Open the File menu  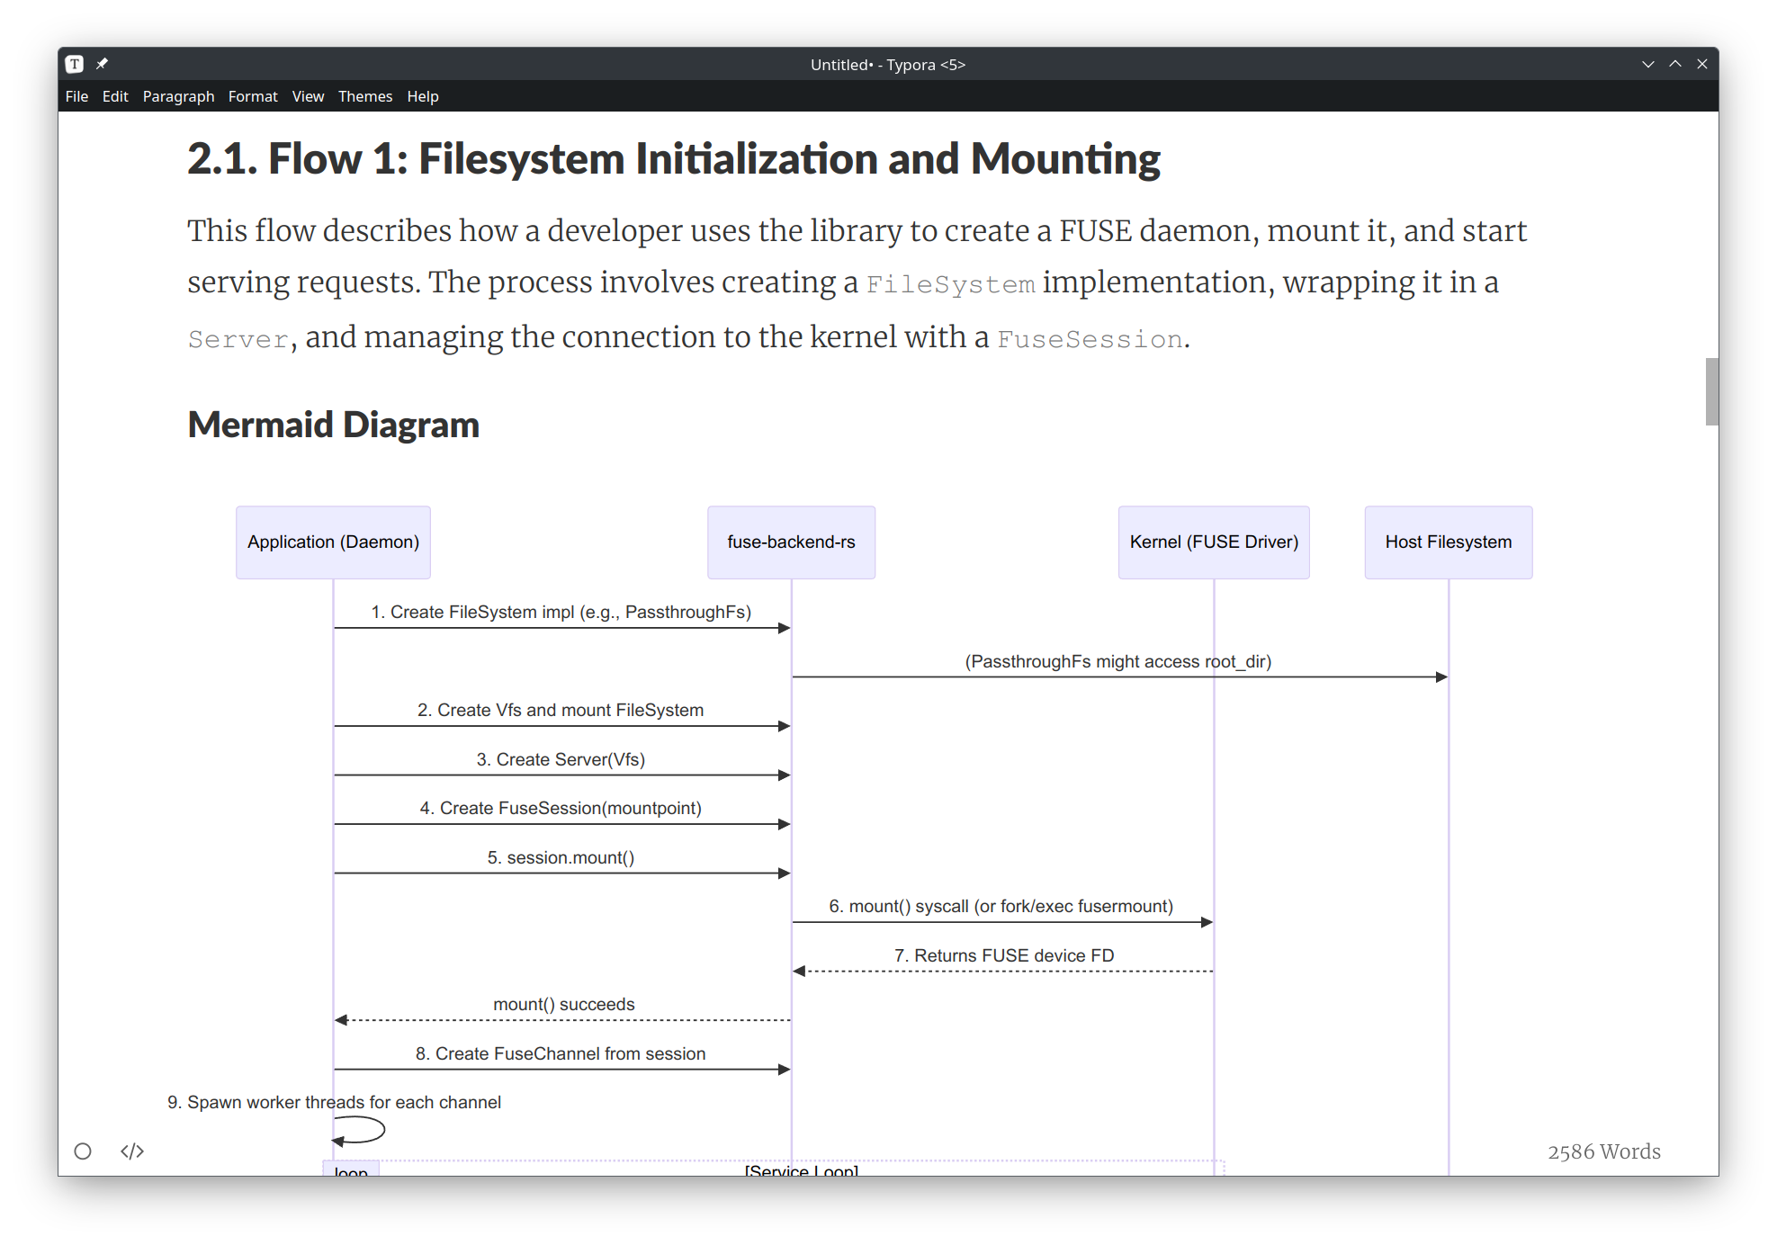[76, 96]
